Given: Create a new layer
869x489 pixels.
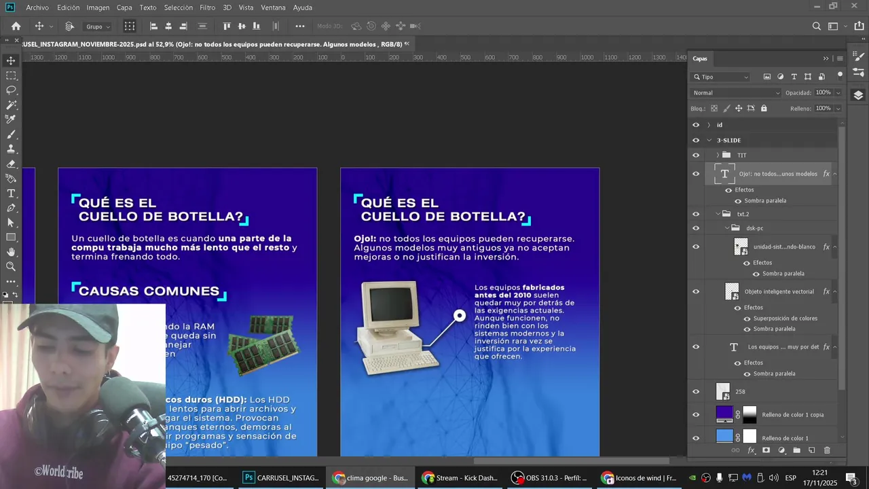Looking at the screenshot, I should [811, 450].
